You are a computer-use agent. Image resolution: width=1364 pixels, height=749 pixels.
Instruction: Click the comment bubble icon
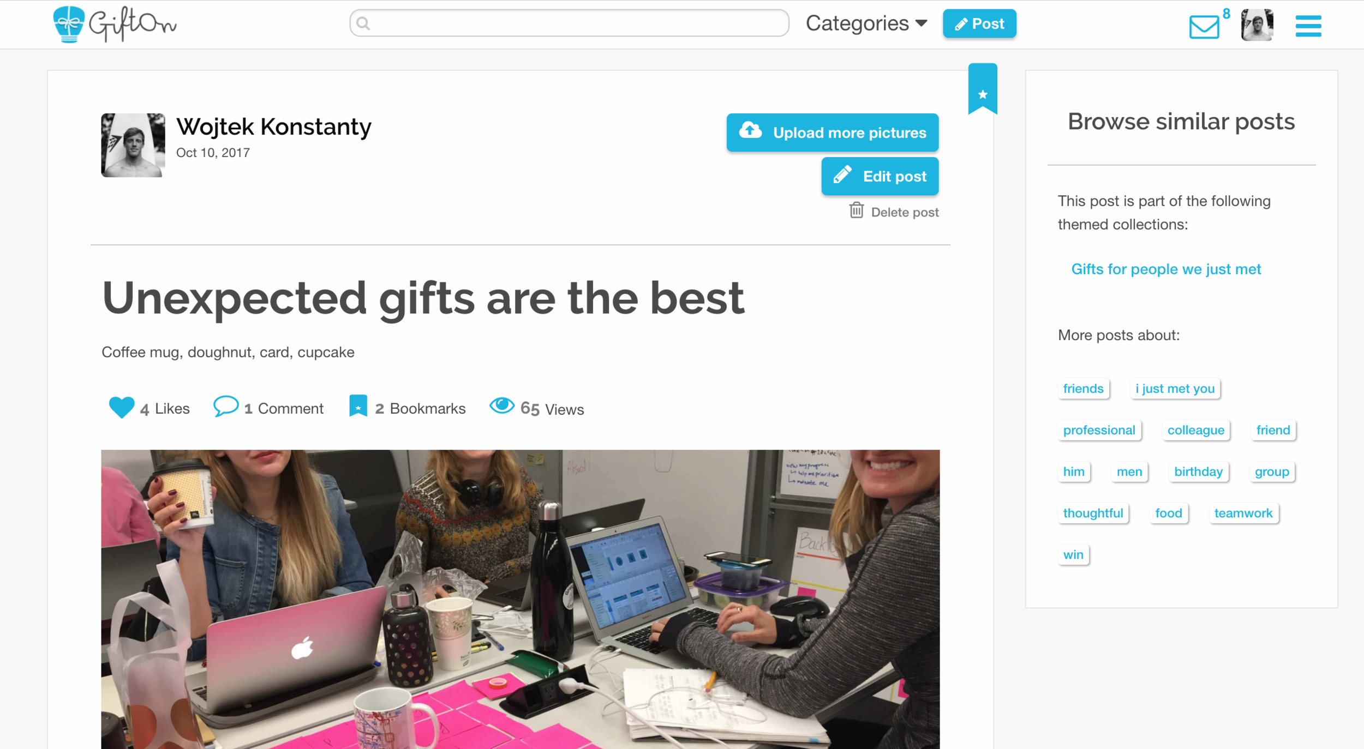point(225,407)
